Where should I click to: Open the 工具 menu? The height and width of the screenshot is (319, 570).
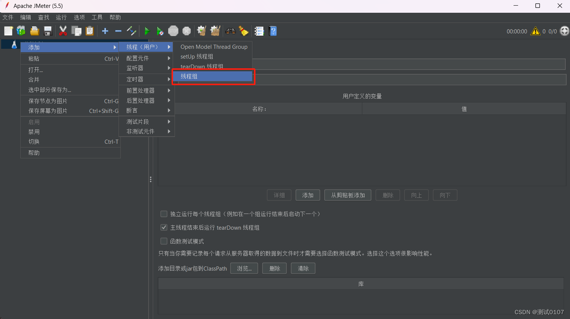click(x=97, y=17)
